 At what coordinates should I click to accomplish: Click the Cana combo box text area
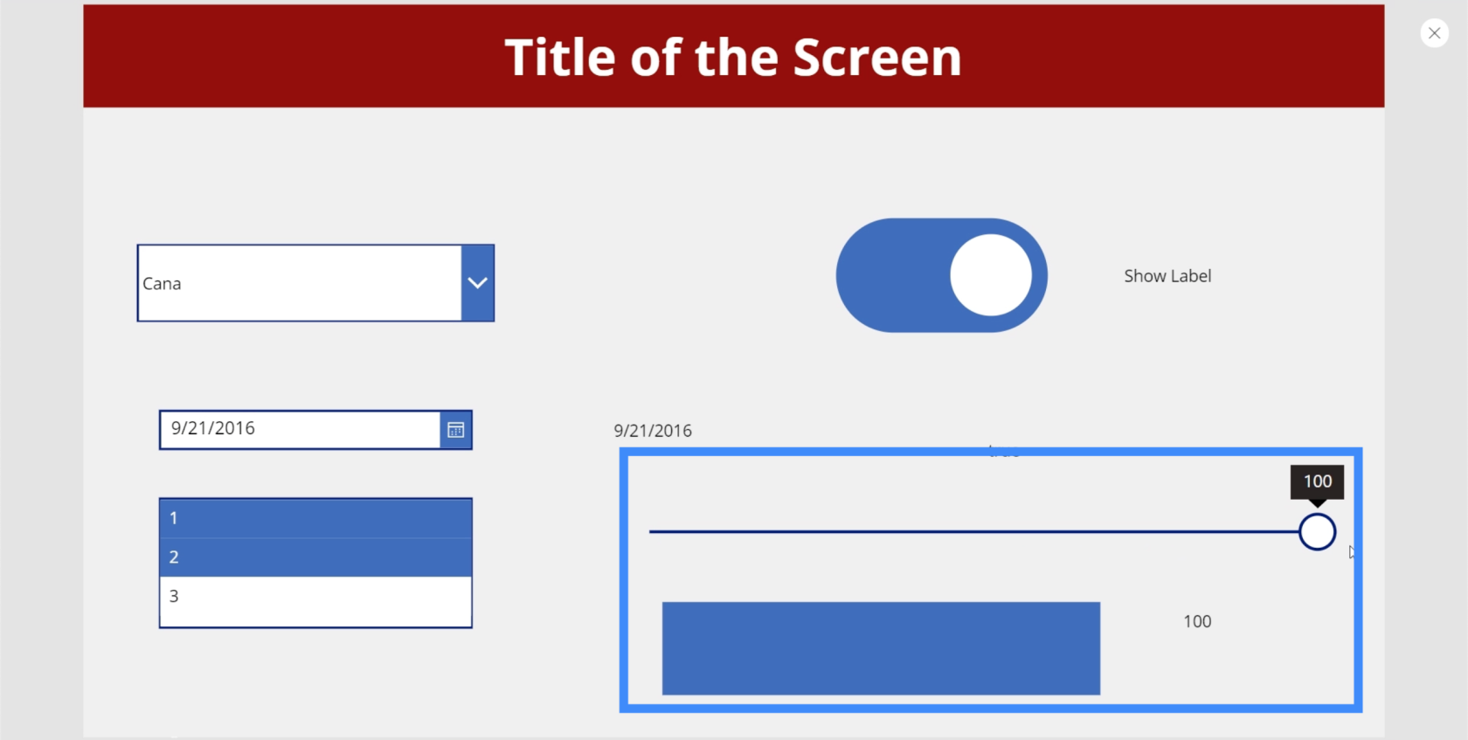tap(300, 283)
